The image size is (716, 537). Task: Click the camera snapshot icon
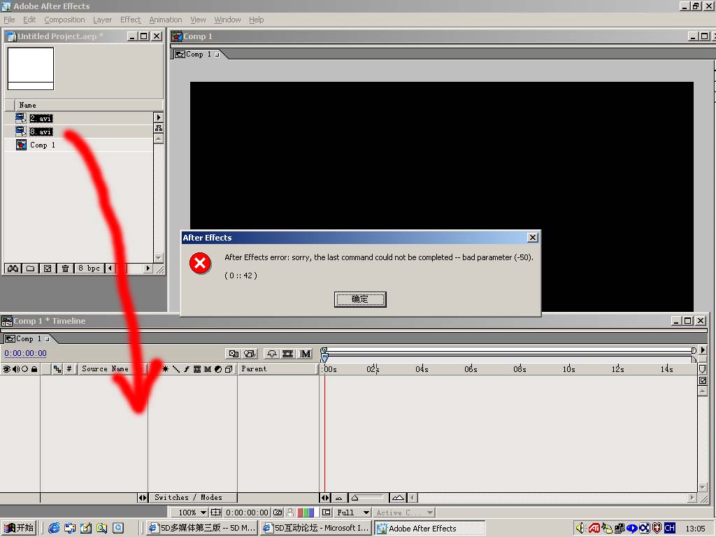click(x=277, y=513)
